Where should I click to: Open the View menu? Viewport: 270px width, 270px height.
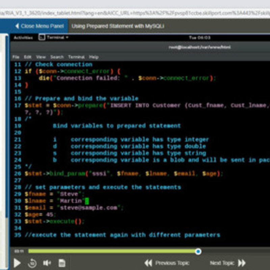click(x=41, y=57)
